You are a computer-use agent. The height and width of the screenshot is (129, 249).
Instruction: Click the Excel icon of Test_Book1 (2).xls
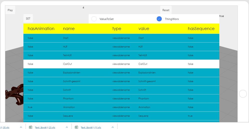[31, 127]
